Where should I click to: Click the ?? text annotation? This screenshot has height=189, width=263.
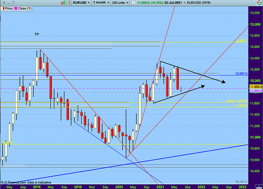pyautogui.click(x=37, y=34)
